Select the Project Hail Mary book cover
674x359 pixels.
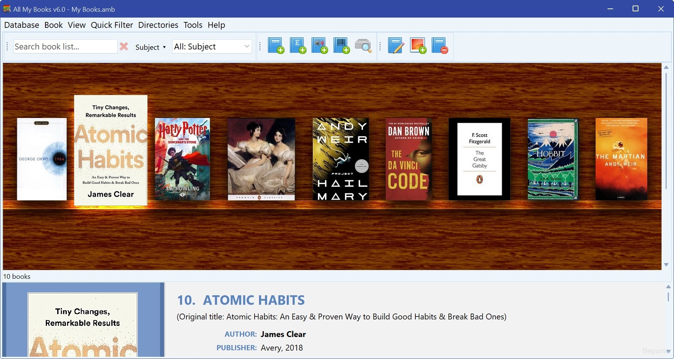pyautogui.click(x=341, y=159)
